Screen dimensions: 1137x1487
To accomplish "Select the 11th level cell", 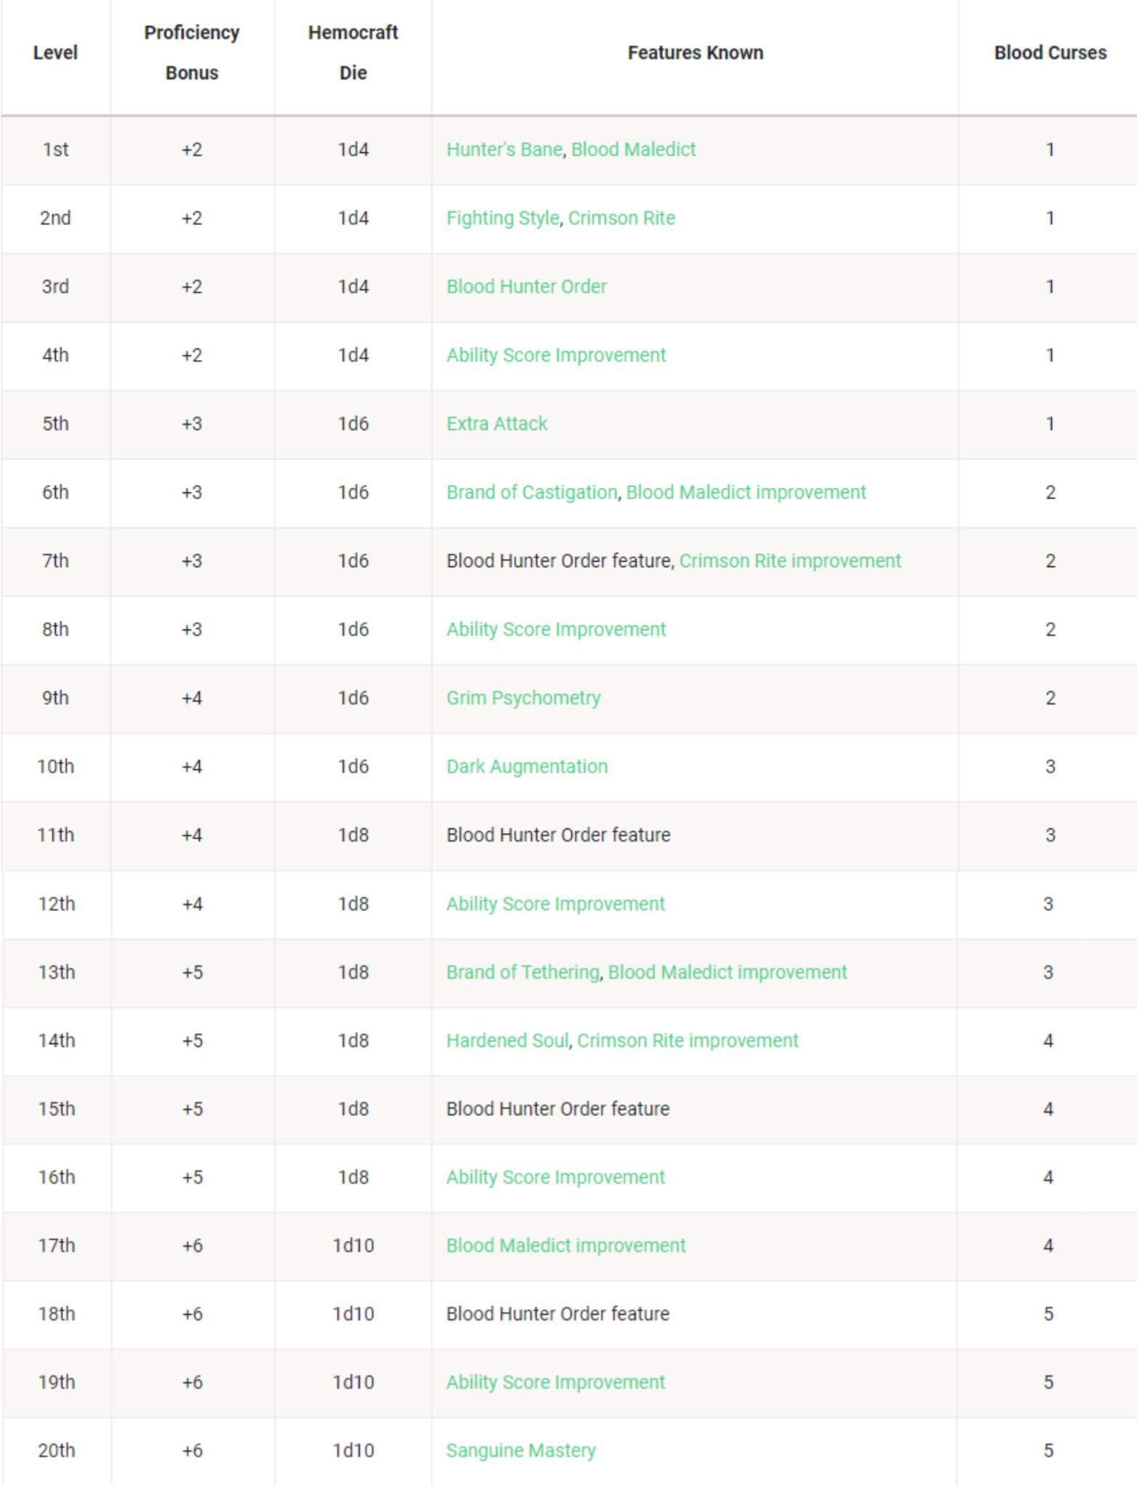I will [55, 835].
